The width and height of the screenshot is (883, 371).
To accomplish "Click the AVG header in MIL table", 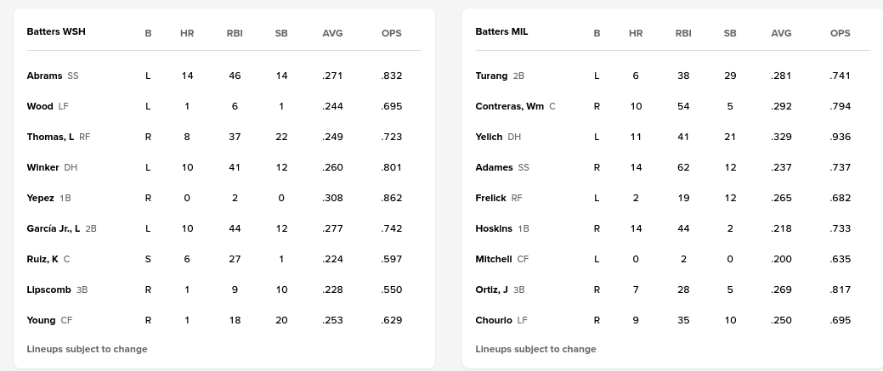I will pyautogui.click(x=781, y=33).
